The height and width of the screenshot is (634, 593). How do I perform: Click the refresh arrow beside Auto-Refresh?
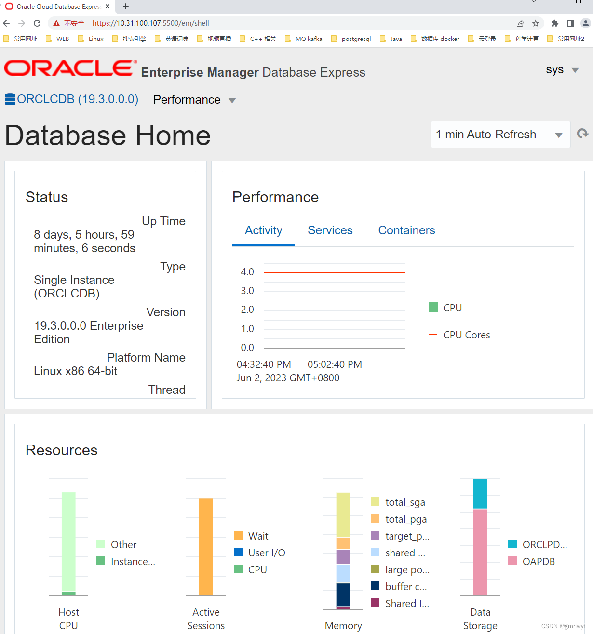tap(582, 134)
